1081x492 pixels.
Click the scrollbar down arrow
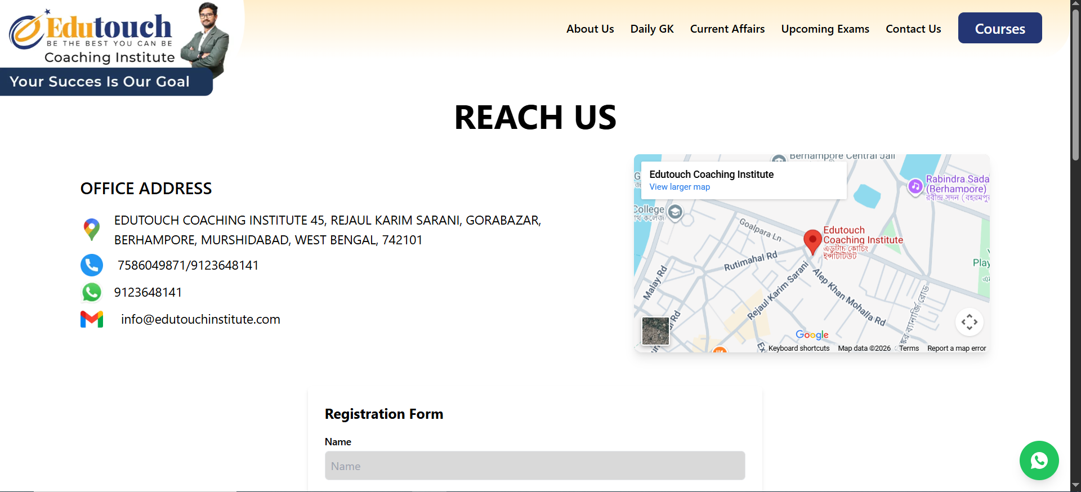(x=1075, y=485)
